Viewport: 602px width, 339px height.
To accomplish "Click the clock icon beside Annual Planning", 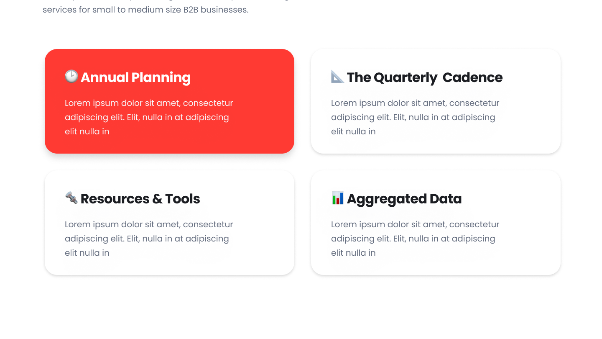I will click(71, 76).
